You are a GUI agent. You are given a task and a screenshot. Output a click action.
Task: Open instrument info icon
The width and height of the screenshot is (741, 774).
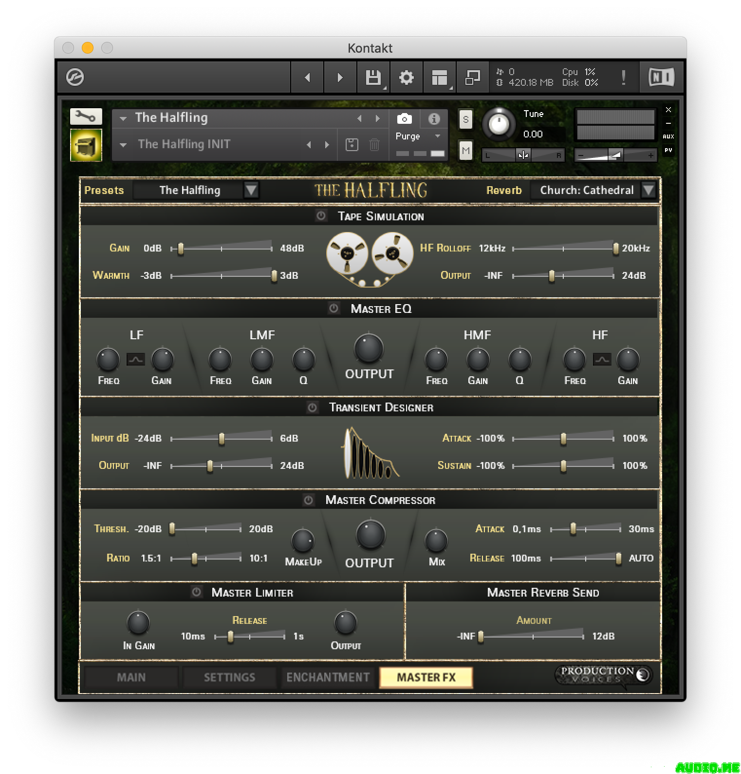click(x=434, y=118)
